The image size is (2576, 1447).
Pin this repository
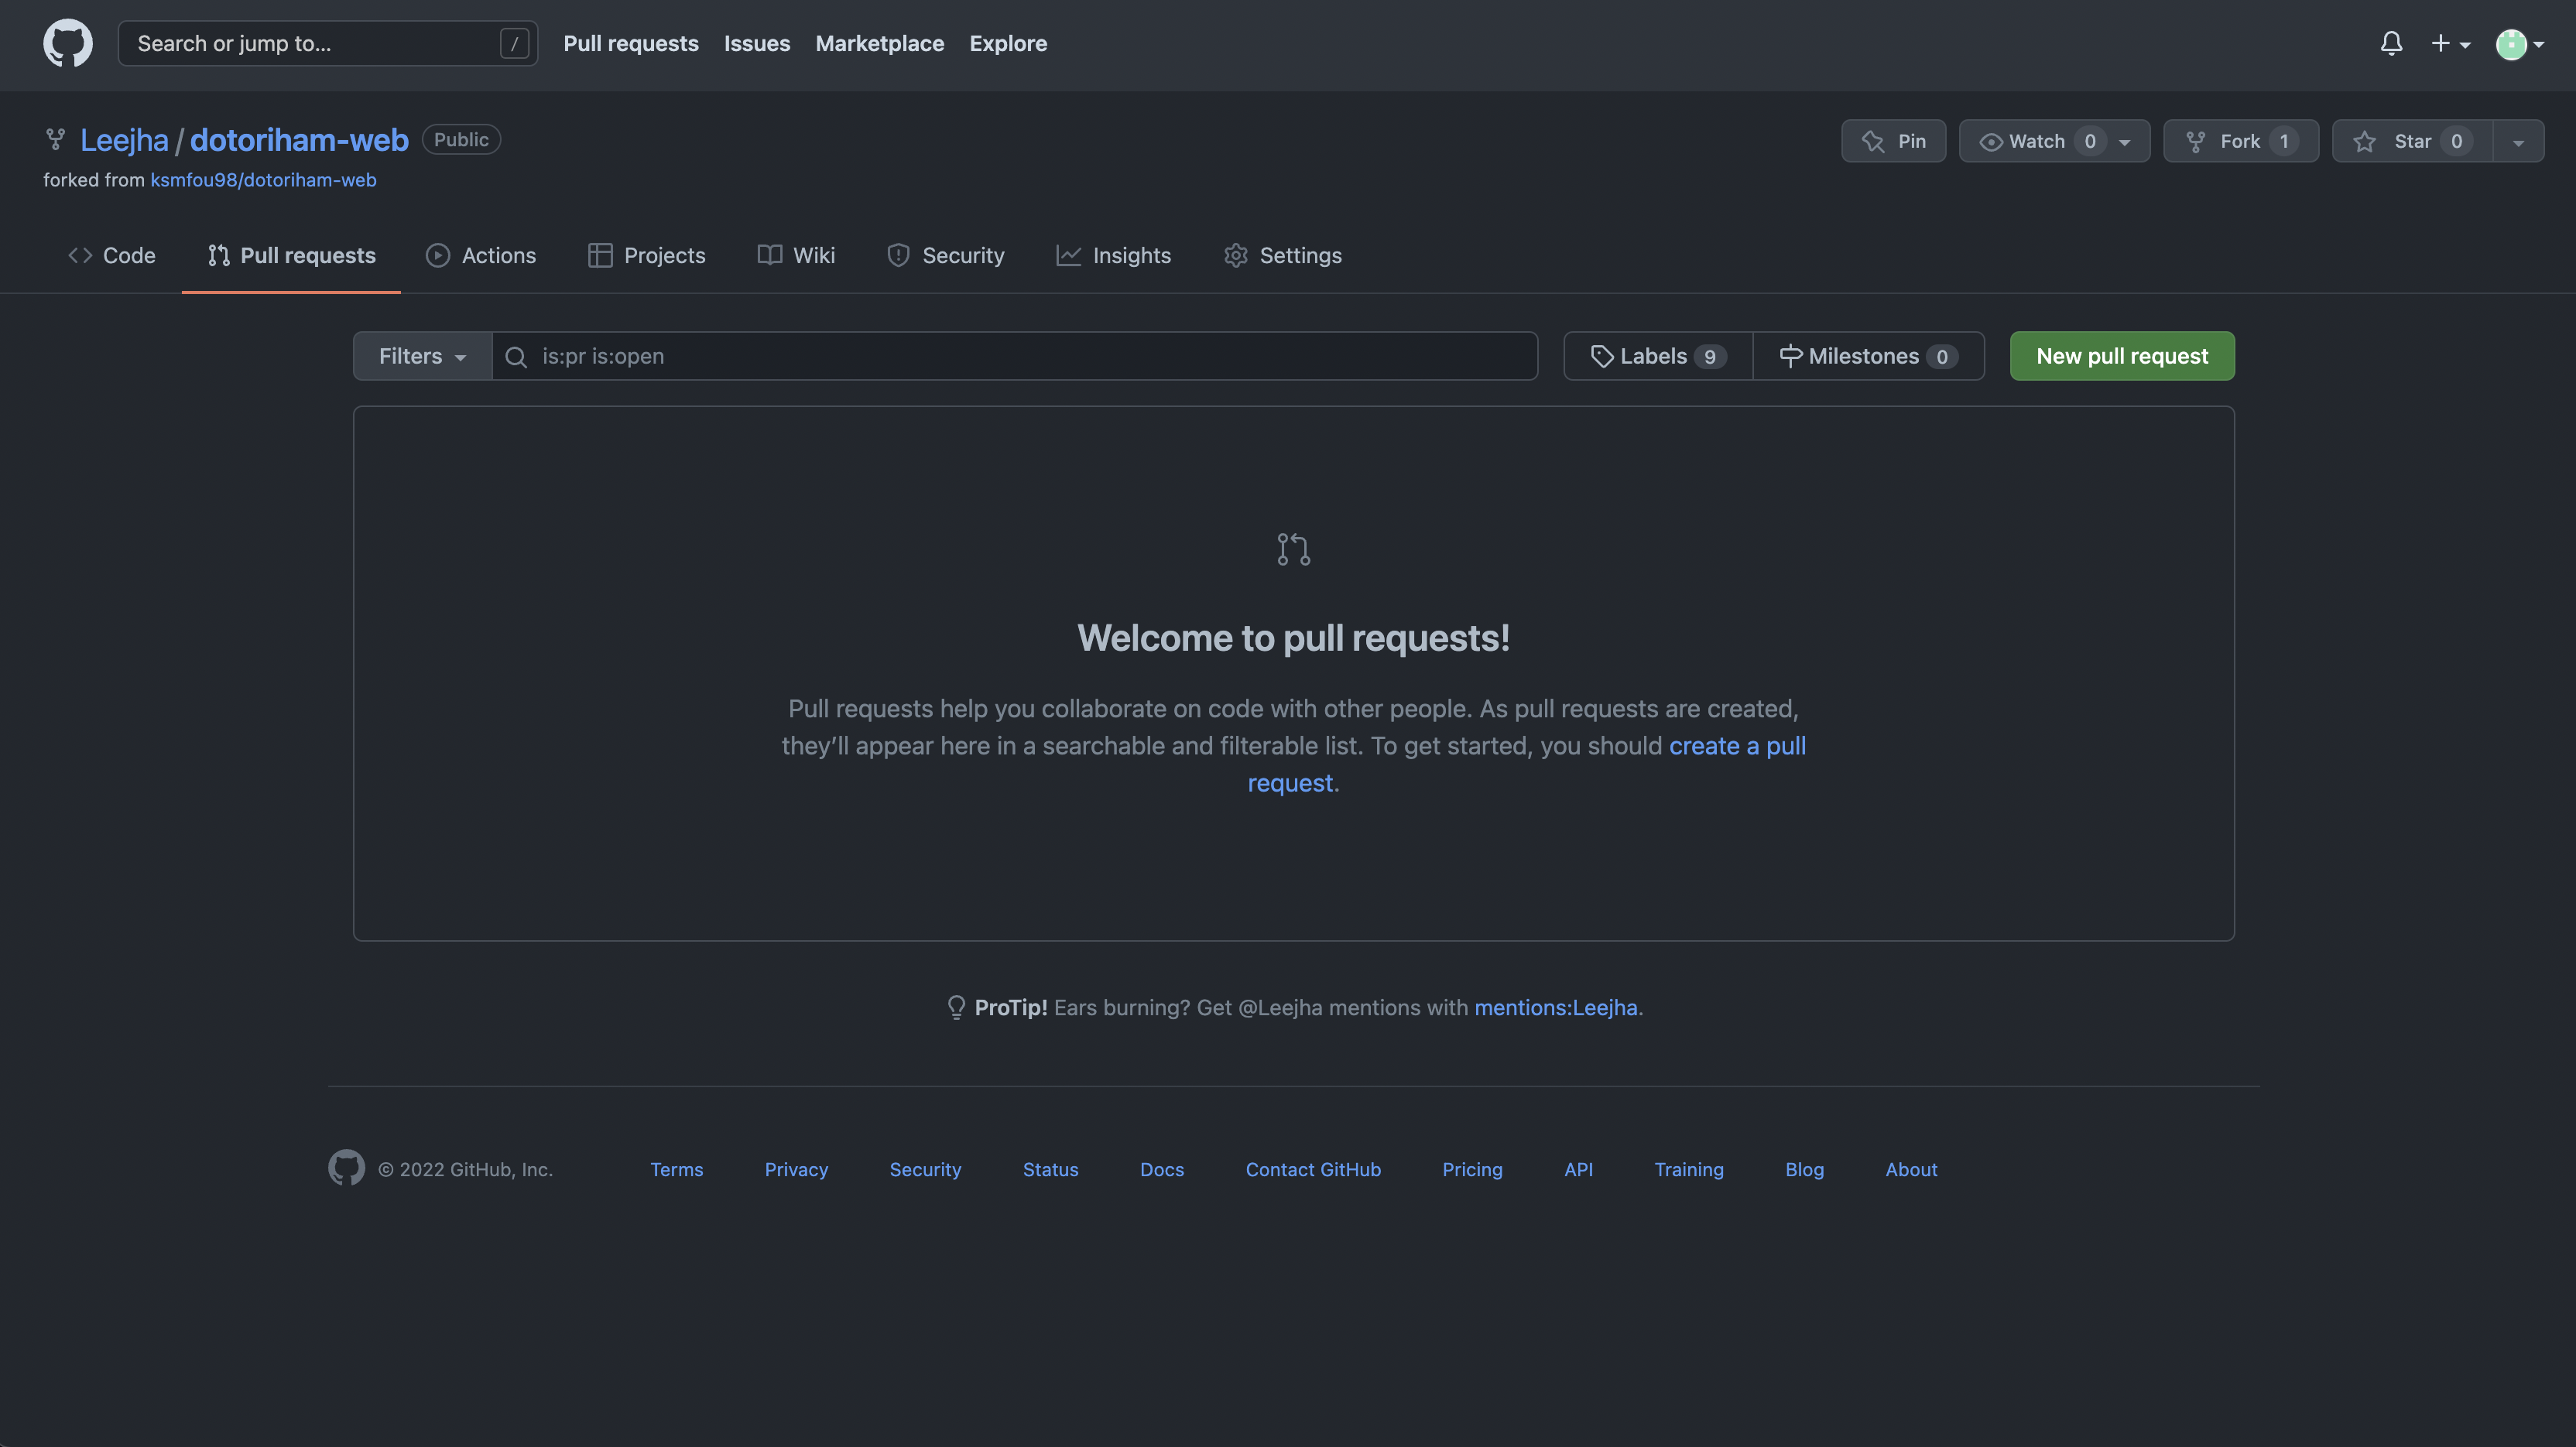coord(1893,141)
